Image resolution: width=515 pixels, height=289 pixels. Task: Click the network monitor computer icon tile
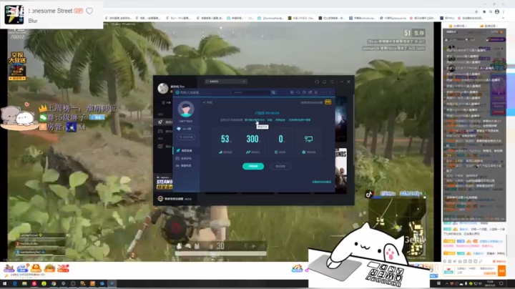[308, 143]
